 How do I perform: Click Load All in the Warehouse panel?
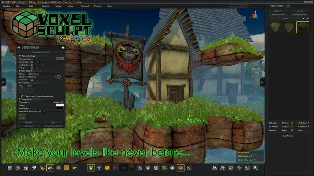click(x=278, y=11)
